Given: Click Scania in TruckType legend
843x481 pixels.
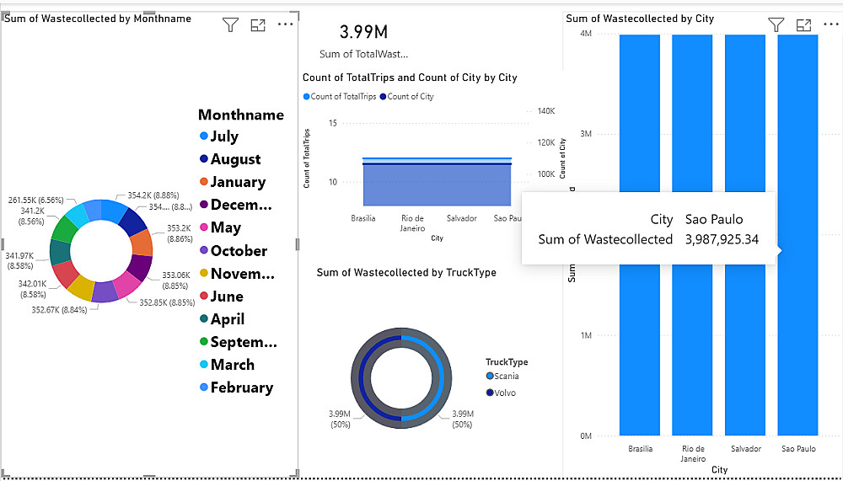Looking at the screenshot, I should (502, 377).
